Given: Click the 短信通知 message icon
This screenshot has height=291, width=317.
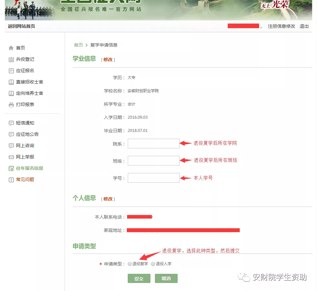Looking at the screenshot, I should pyautogui.click(x=11, y=123).
